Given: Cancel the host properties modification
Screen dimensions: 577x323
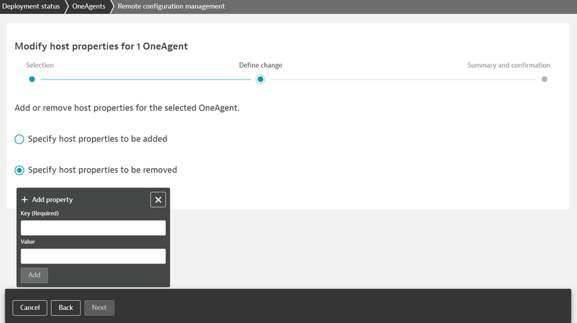Looking at the screenshot, I should (x=30, y=308).
